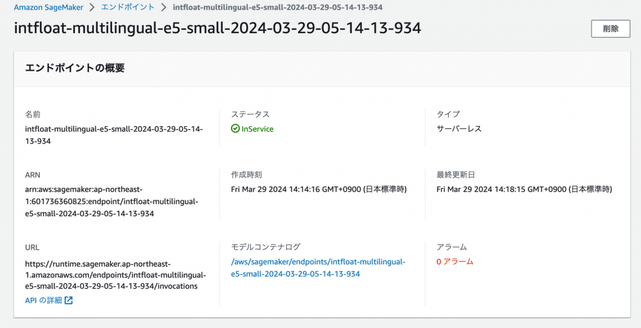
Task: Open the Amazon SageMaker breadcrumb link
Action: (49, 7)
